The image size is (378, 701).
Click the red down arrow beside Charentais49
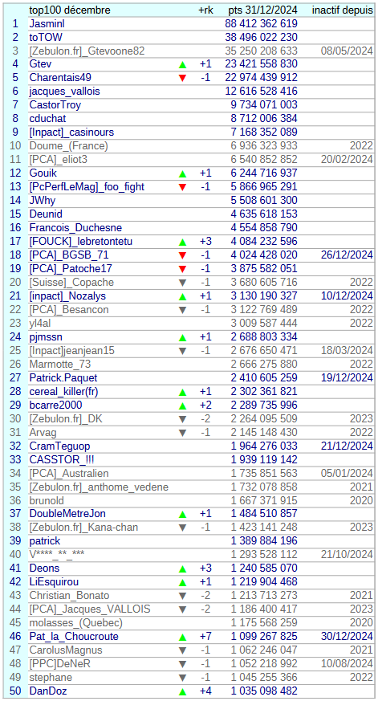182,78
